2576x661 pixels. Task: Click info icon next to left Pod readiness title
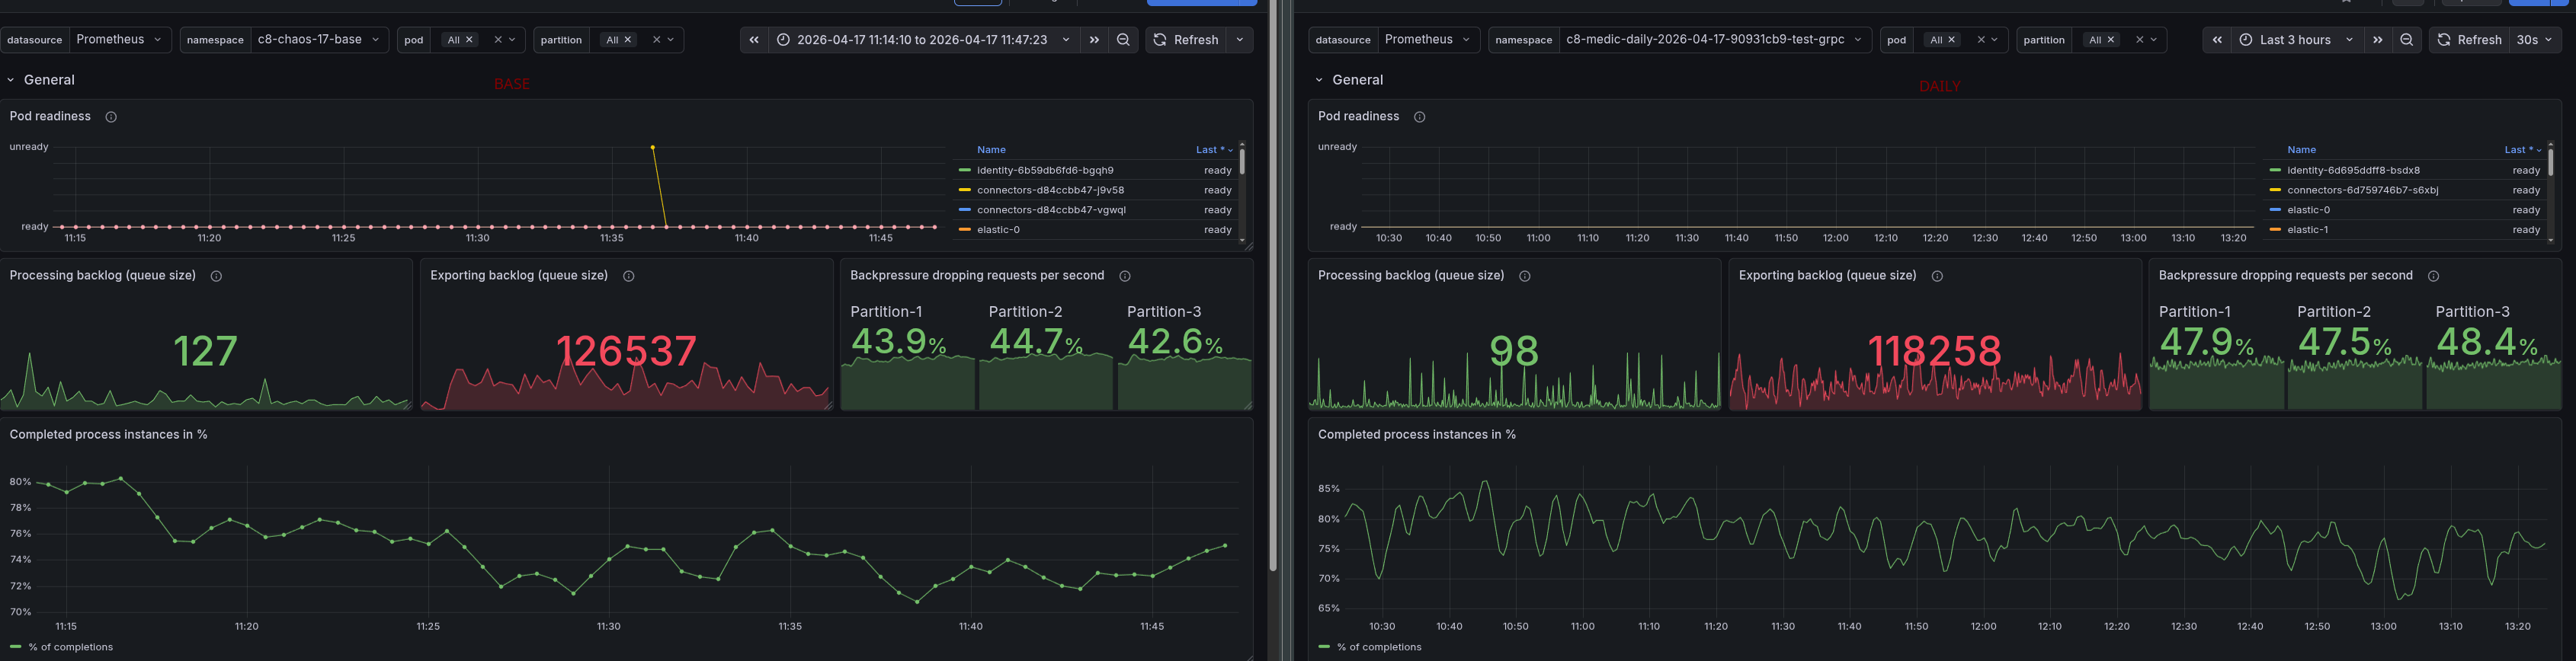pos(111,117)
